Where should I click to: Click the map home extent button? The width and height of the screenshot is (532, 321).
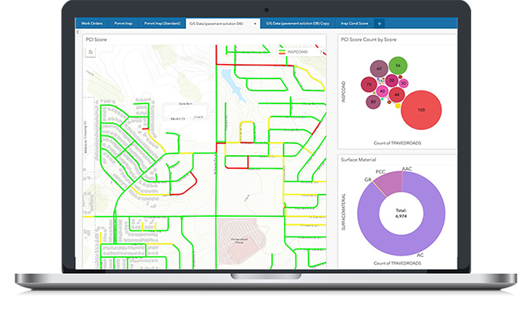pyautogui.click(x=91, y=52)
